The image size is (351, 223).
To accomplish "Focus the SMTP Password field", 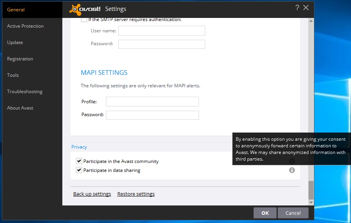I will click(x=162, y=44).
